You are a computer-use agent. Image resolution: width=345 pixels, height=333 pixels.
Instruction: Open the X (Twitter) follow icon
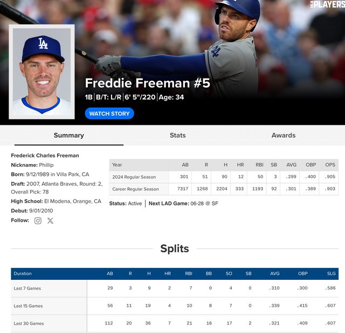50,221
